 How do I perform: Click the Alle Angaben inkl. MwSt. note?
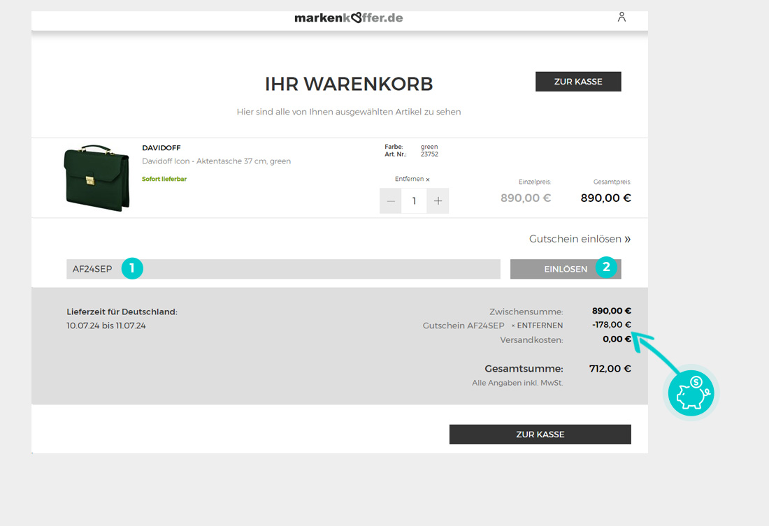coord(517,383)
